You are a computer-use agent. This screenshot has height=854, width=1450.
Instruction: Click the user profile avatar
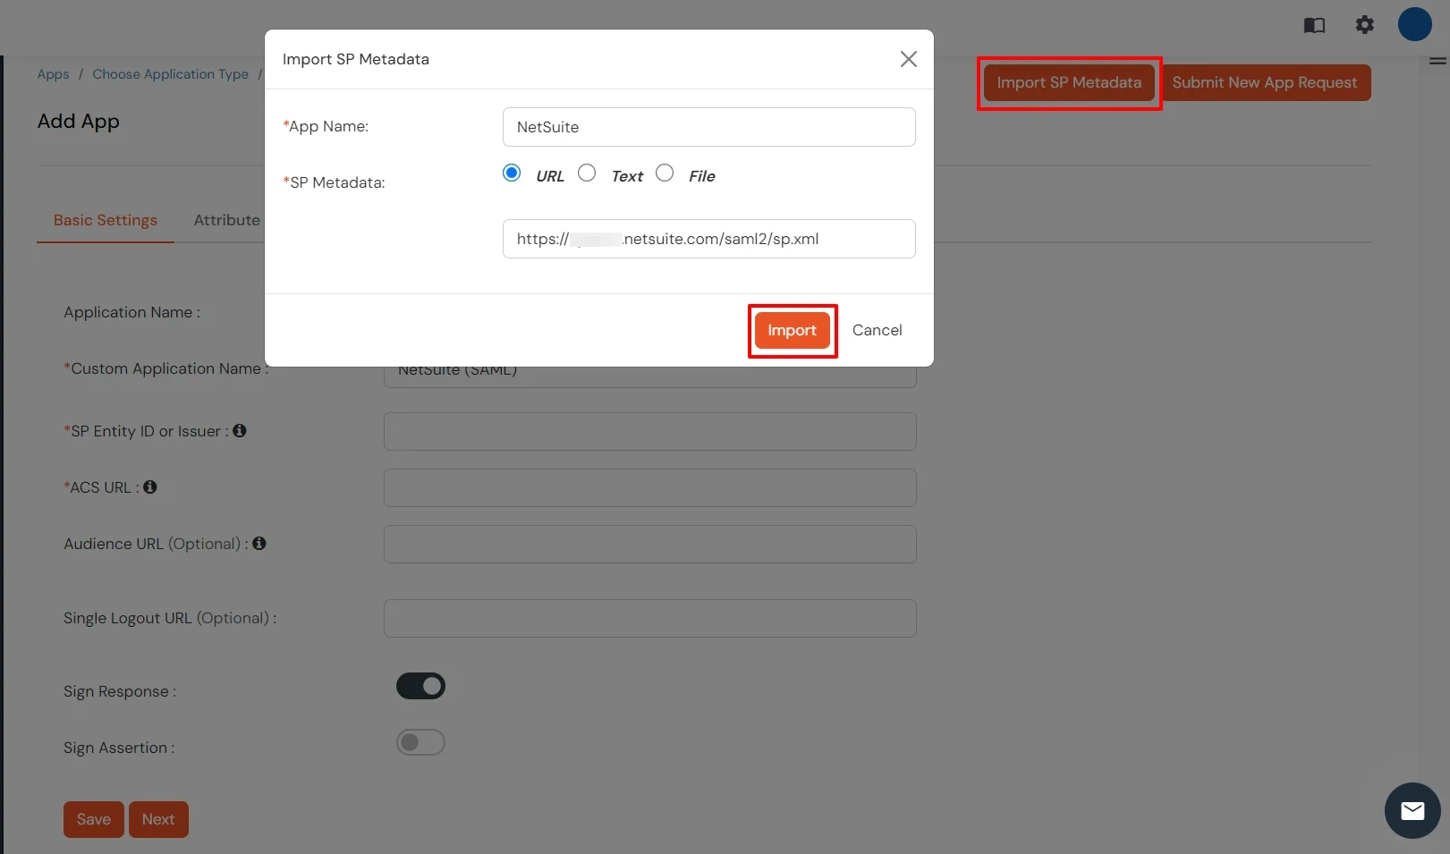click(x=1414, y=24)
